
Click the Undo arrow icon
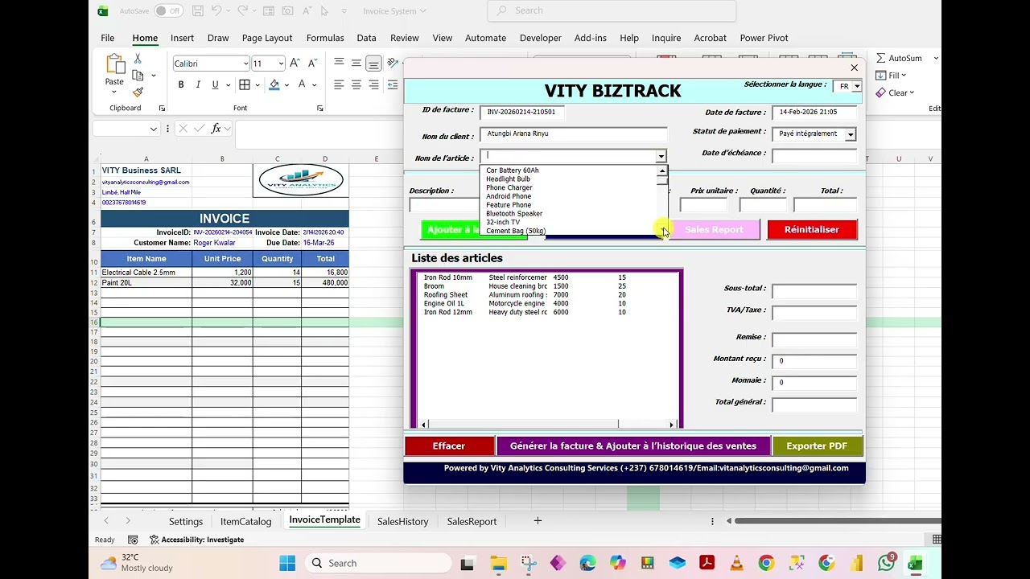[216, 11]
